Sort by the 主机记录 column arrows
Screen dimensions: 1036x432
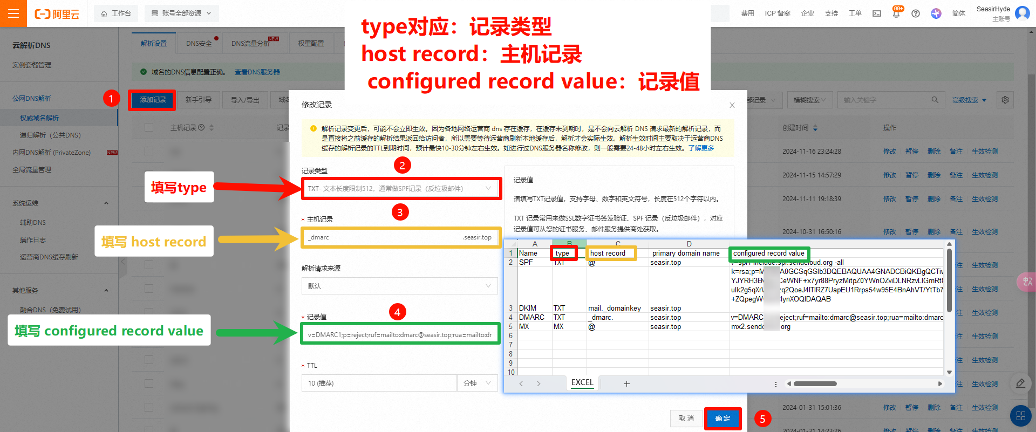[212, 128]
